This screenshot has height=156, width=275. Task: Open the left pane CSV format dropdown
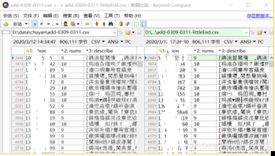(98, 42)
